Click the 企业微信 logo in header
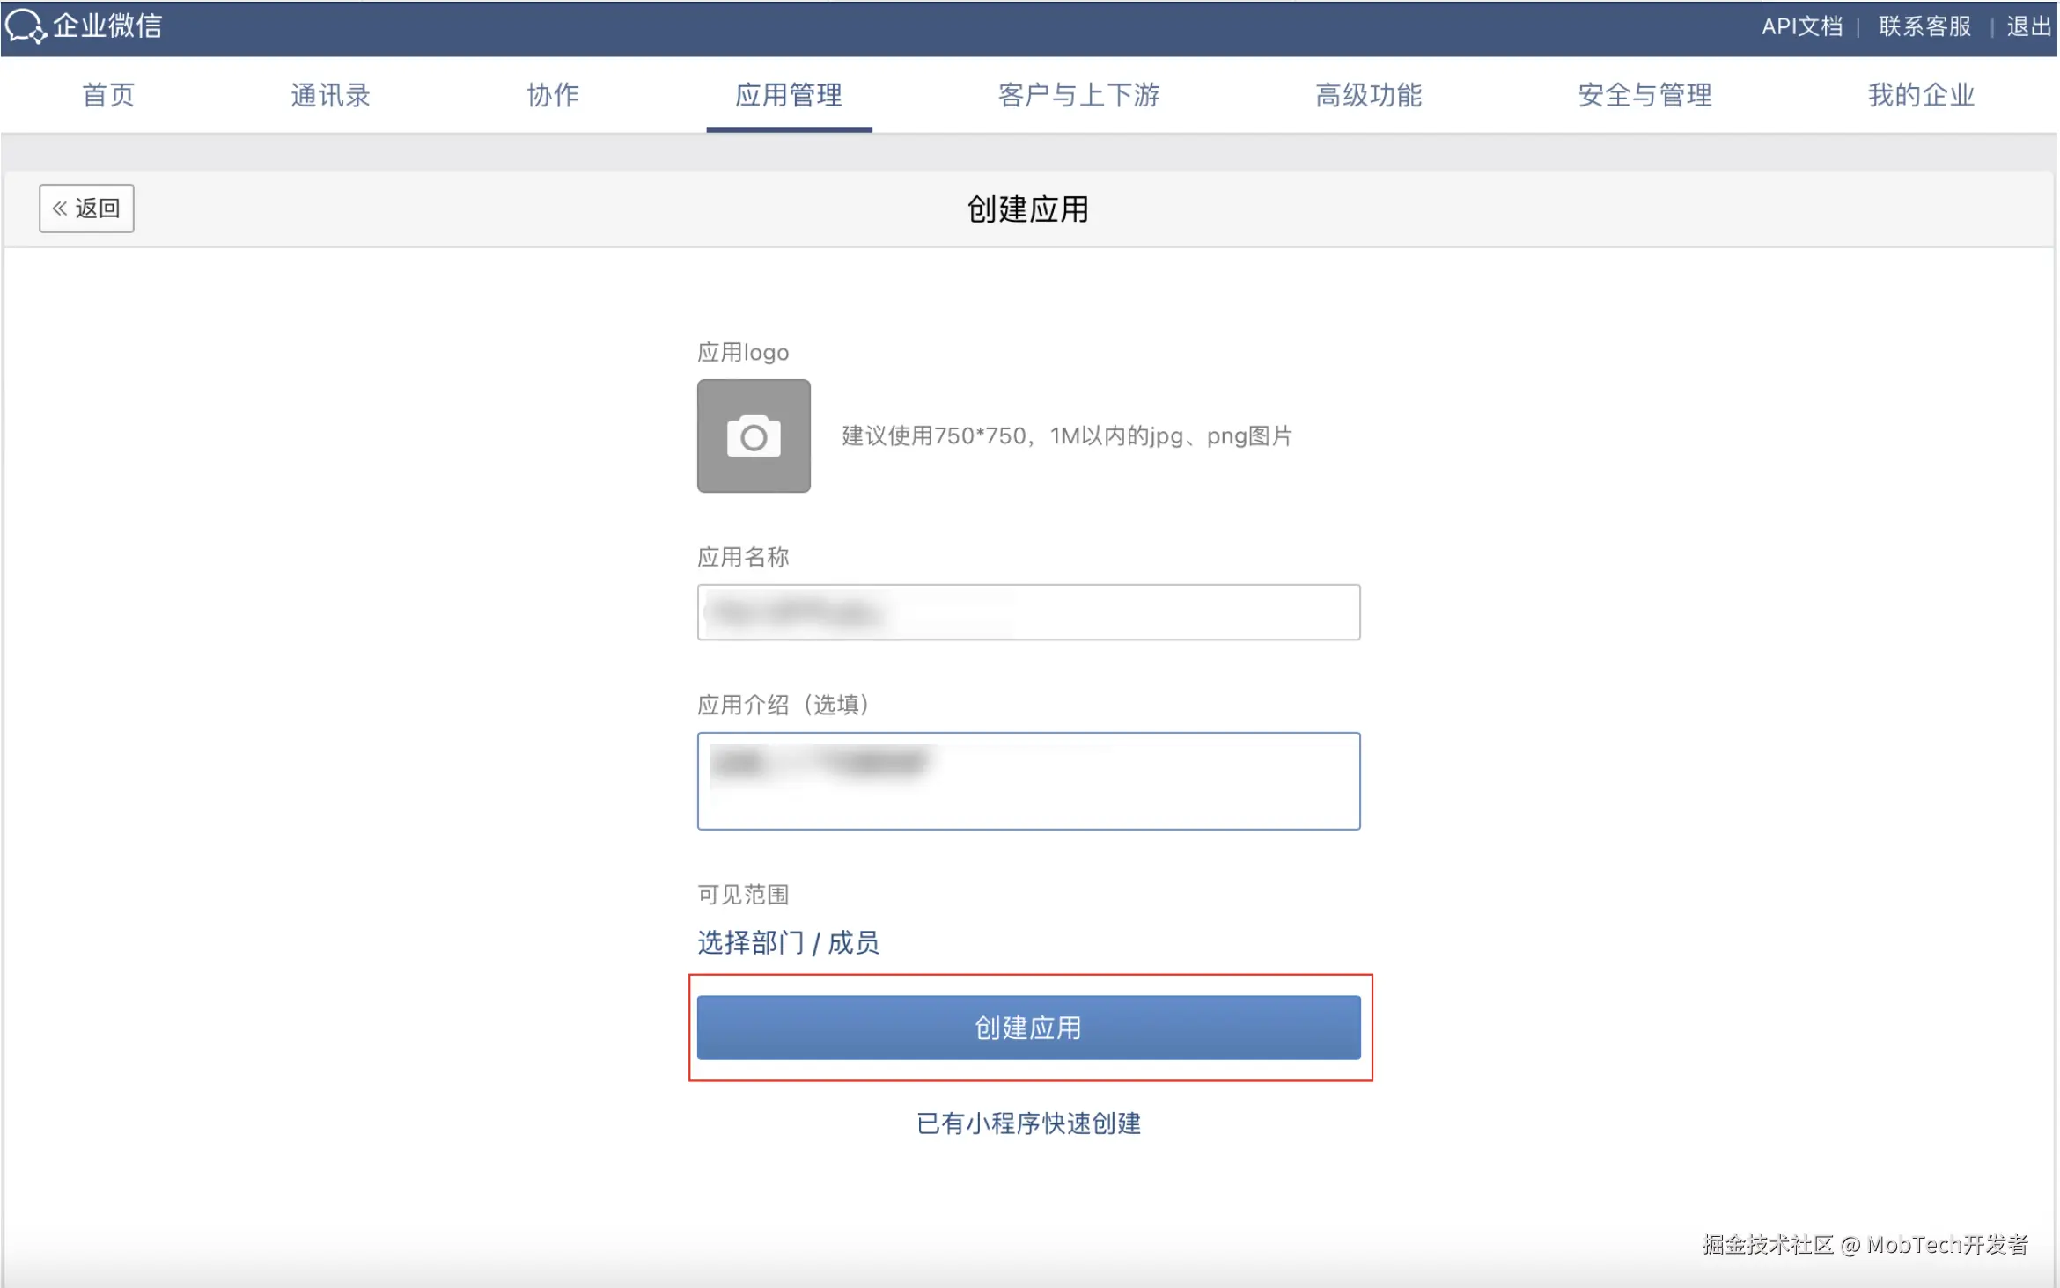Screen dimensions: 2060x1288 click(85, 26)
